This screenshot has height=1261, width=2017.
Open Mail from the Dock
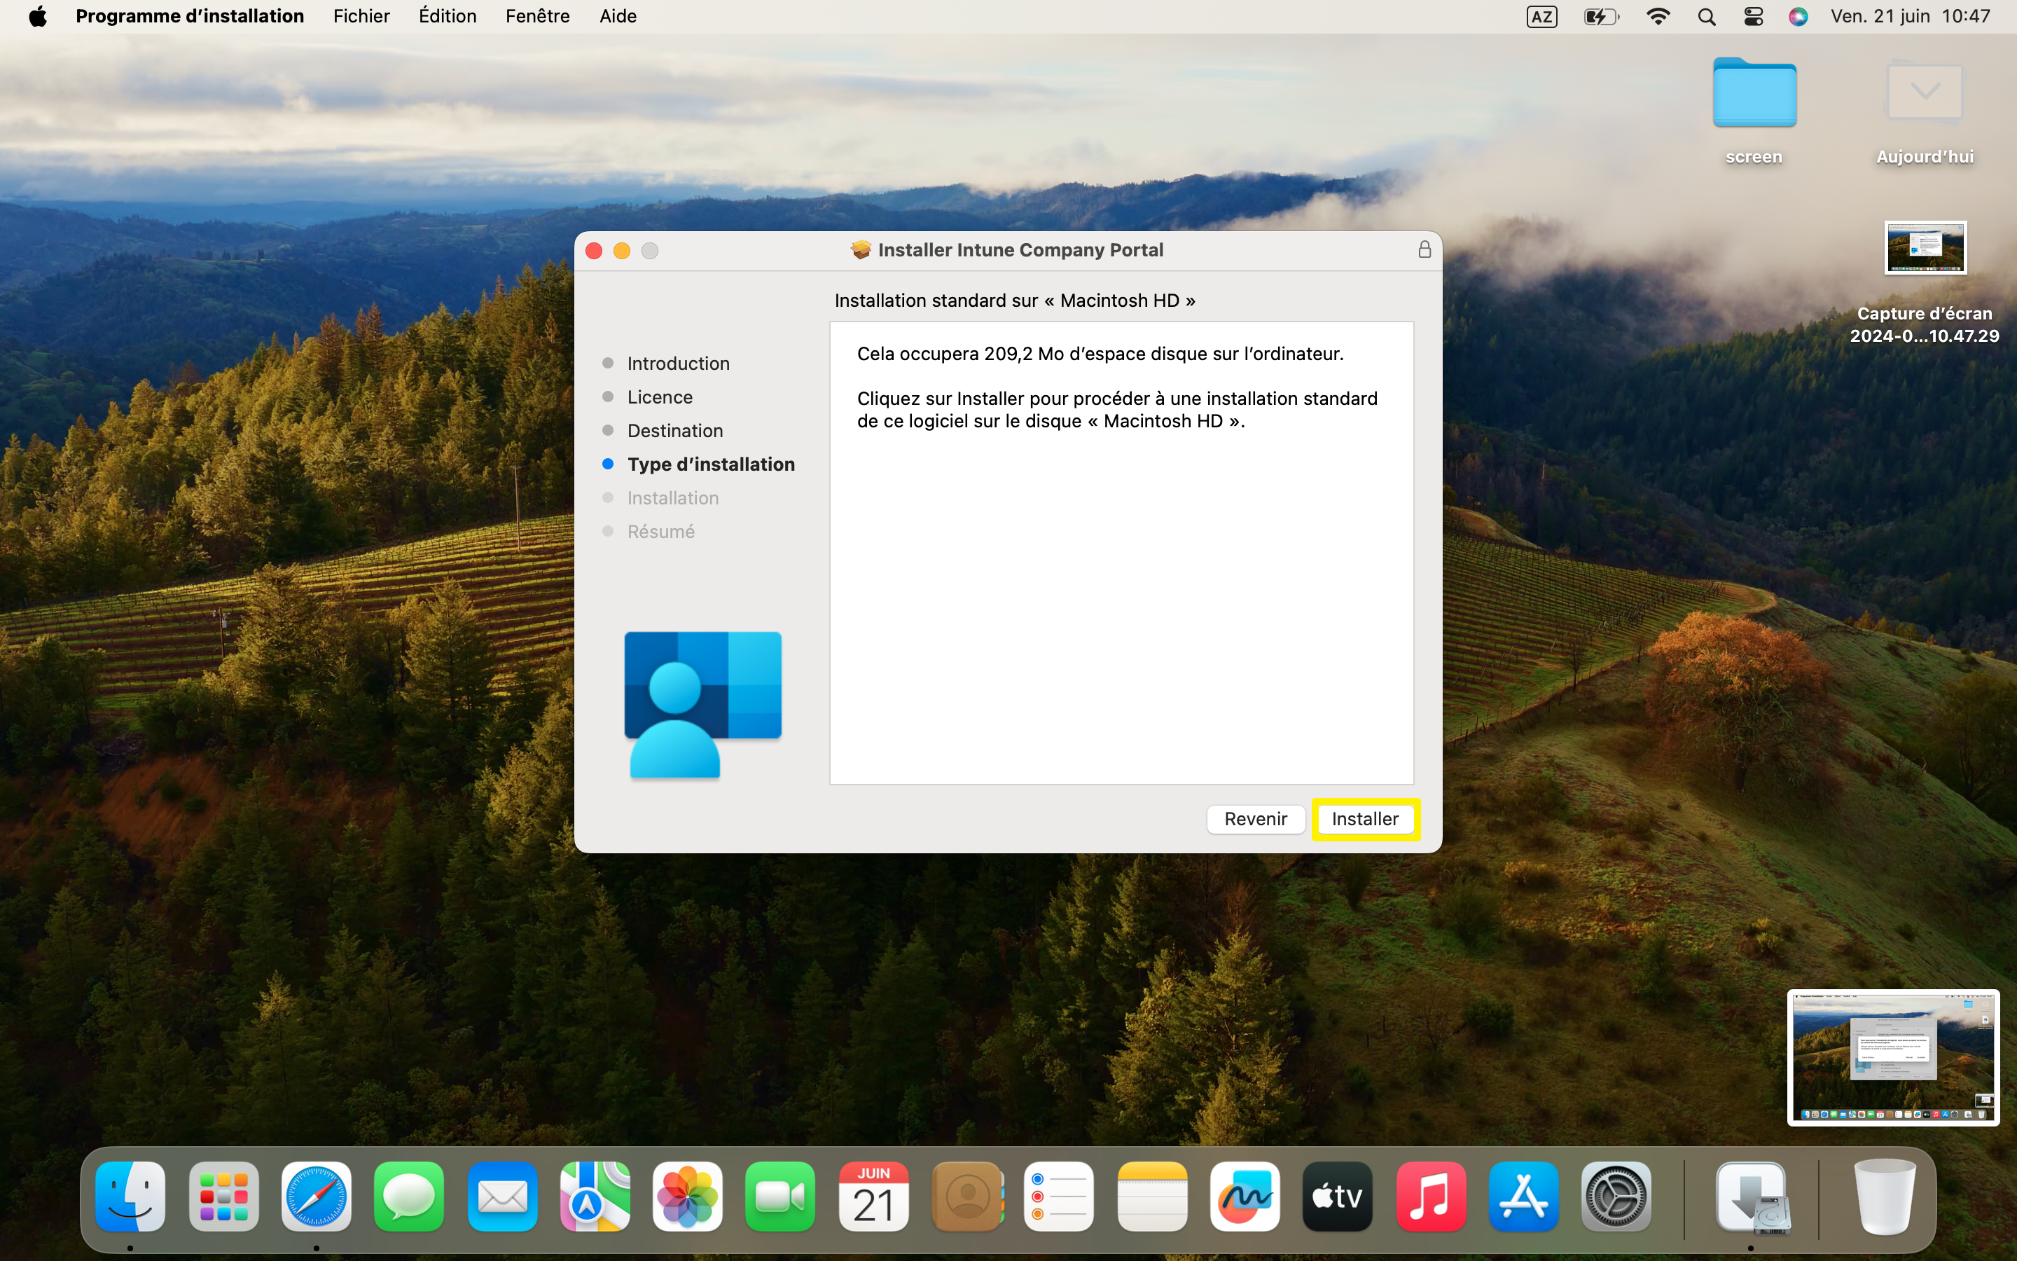coord(501,1196)
